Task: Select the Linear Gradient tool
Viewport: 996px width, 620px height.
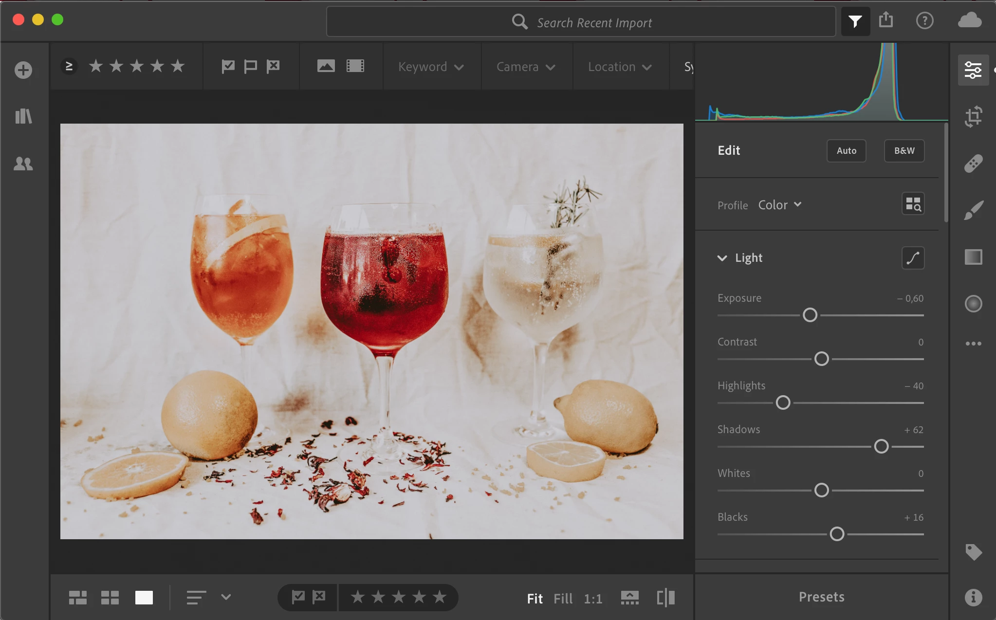Action: tap(973, 257)
